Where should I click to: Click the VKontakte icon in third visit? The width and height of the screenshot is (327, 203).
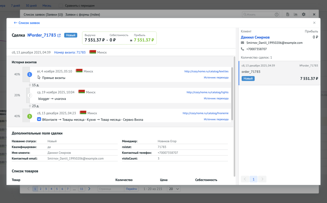click(x=39, y=120)
